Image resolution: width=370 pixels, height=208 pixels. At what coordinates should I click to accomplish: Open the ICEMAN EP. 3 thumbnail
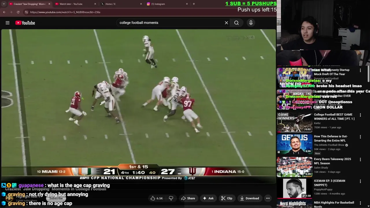click(294, 188)
